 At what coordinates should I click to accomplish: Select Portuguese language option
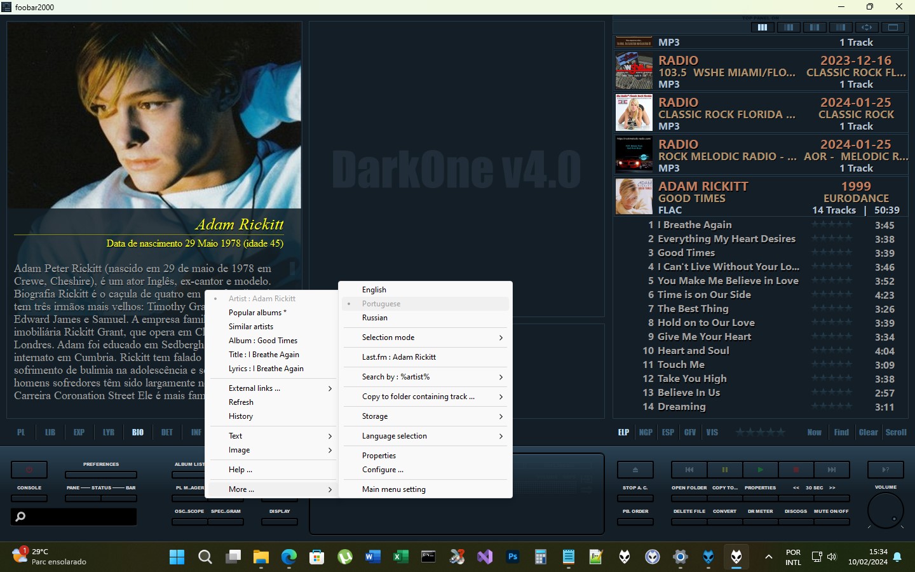425,304
